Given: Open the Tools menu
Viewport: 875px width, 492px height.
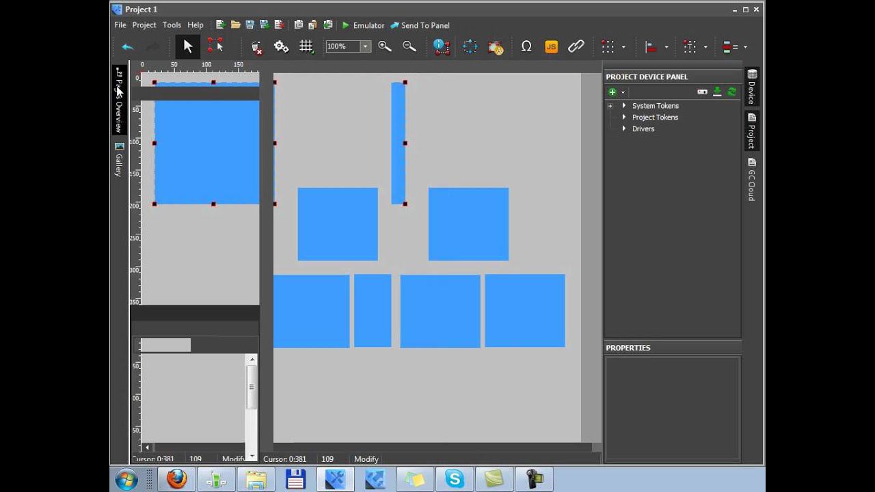Looking at the screenshot, I should (172, 25).
